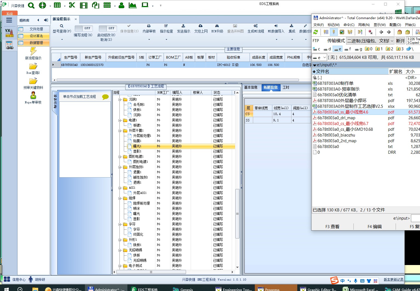Click the film strip icon in EDS toolbar
Image resolution: width=420 pixels, height=291 pixels.
[x=84, y=5]
